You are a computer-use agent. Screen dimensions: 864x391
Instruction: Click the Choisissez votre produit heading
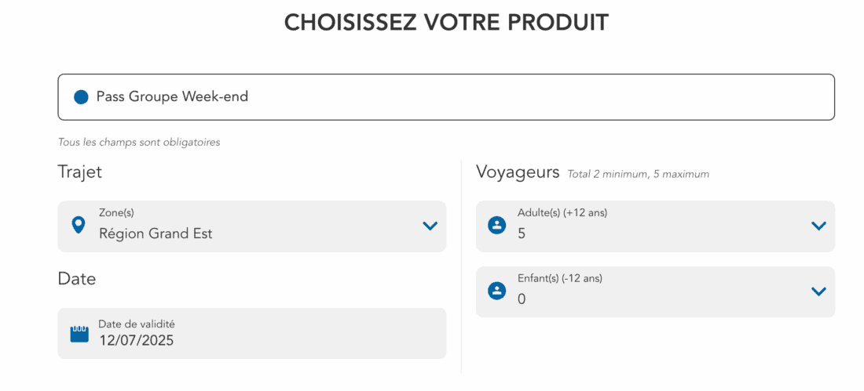[446, 23]
